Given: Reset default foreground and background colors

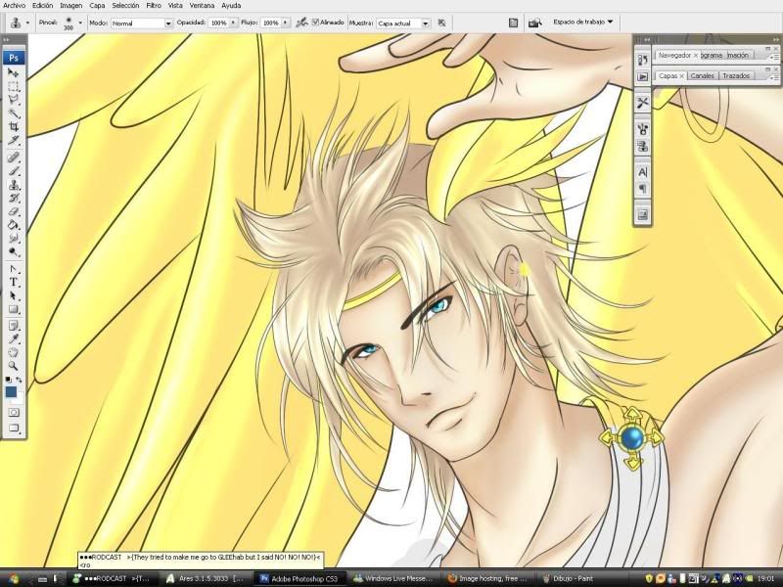Looking at the screenshot, I should [9, 380].
